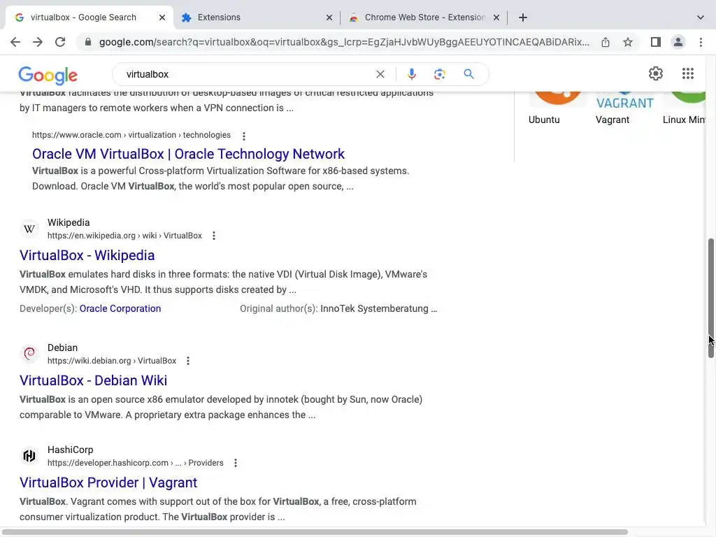Open the VirtualBox Provider | Vagrant result

point(108,482)
